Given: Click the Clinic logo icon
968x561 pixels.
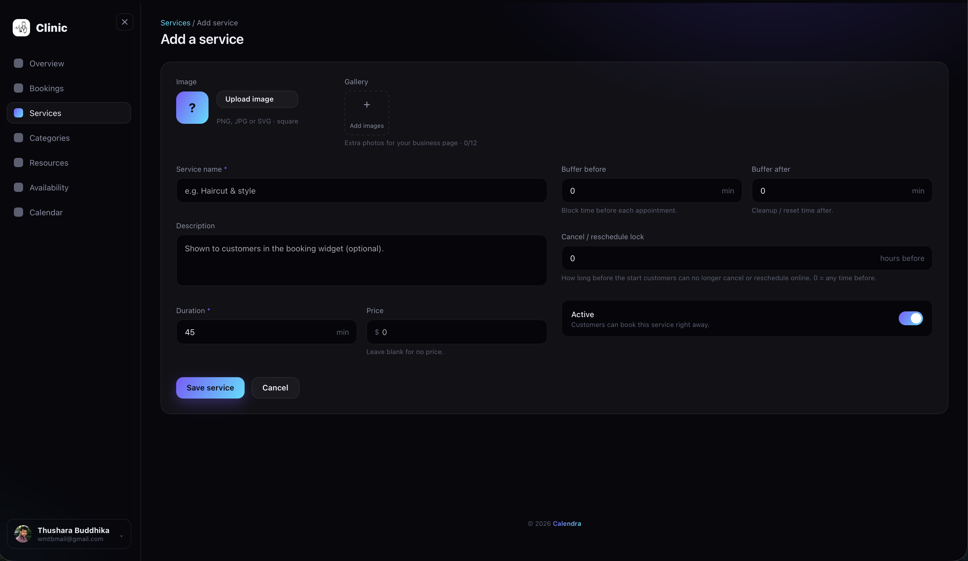Looking at the screenshot, I should [21, 28].
